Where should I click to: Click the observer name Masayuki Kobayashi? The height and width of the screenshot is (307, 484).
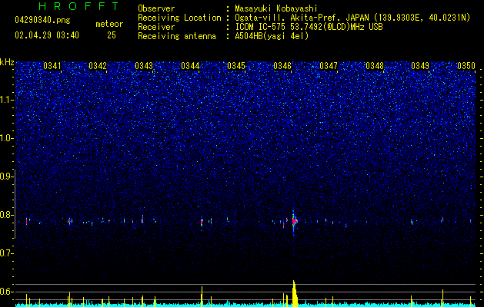click(276, 8)
